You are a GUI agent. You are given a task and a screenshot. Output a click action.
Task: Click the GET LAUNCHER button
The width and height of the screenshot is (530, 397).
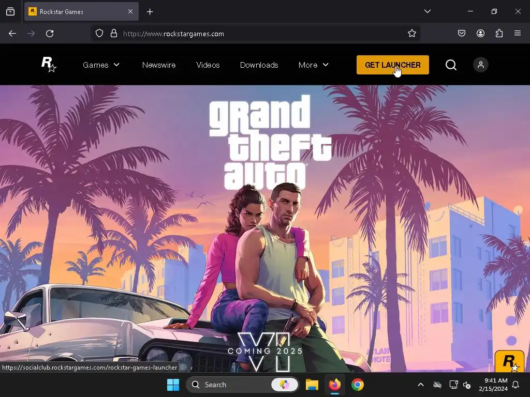tap(393, 65)
